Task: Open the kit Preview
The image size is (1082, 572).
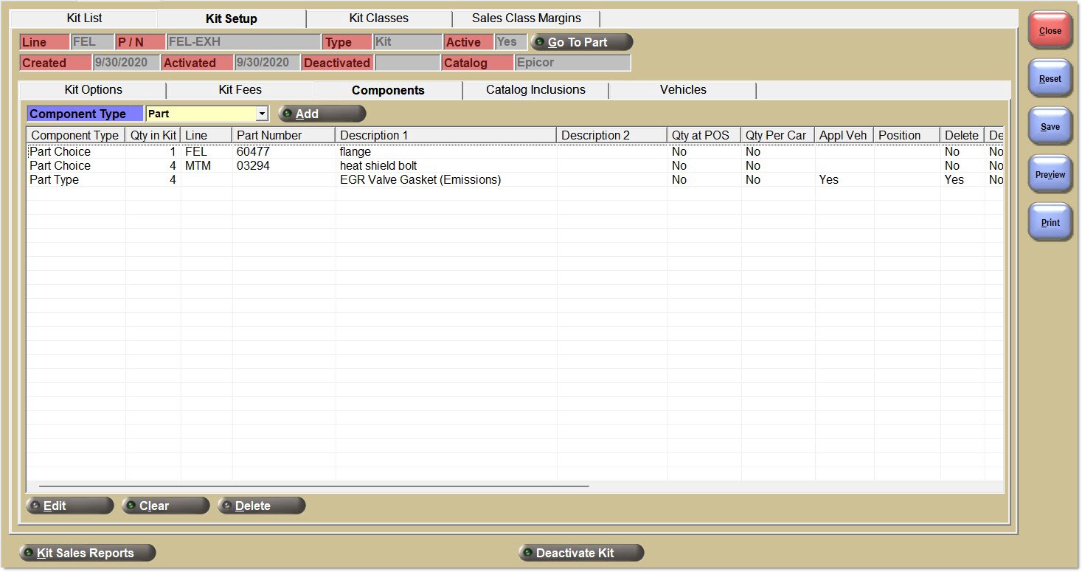Action: [1050, 174]
